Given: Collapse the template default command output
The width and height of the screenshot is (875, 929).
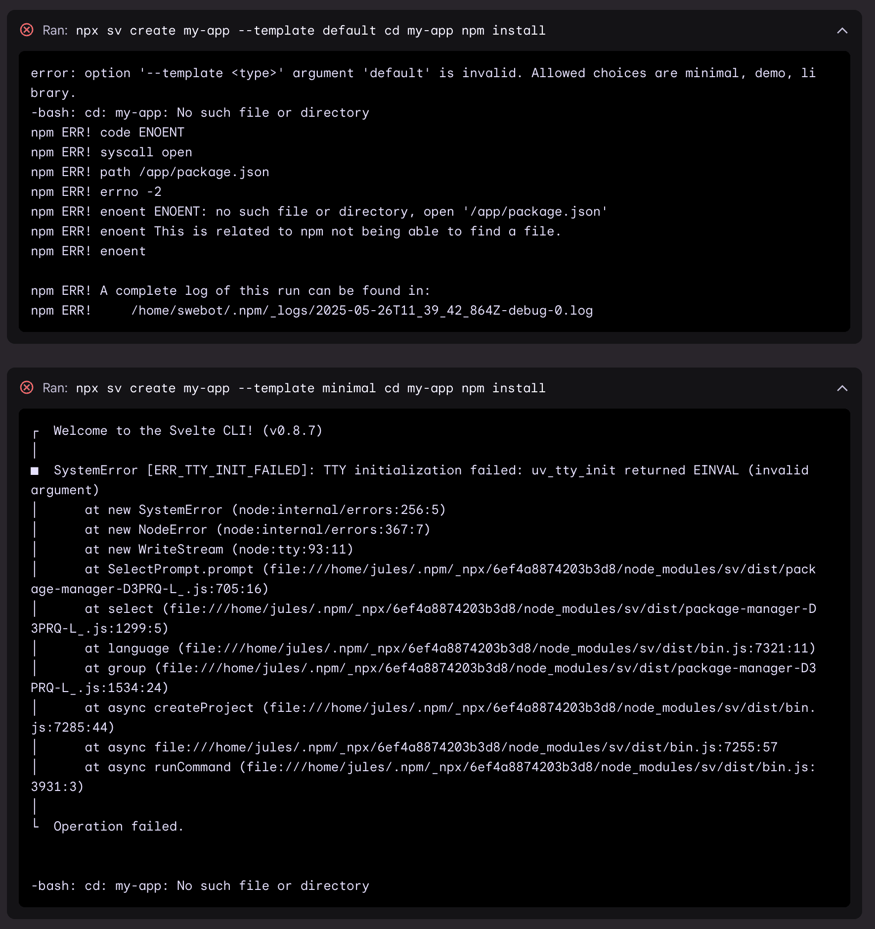Looking at the screenshot, I should click(x=842, y=31).
